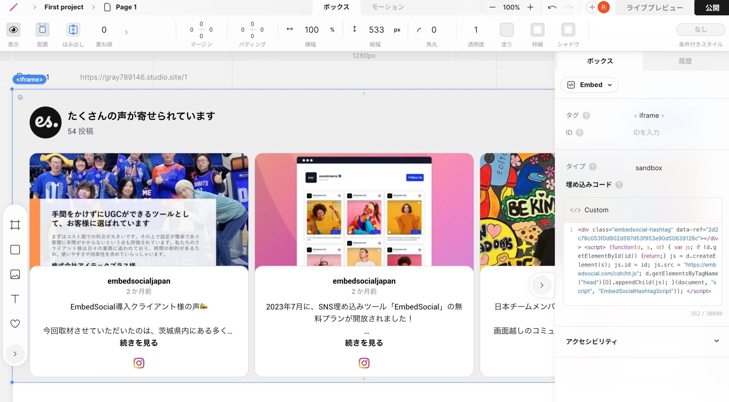
Task: Select the text T tool
Action: 15,299
